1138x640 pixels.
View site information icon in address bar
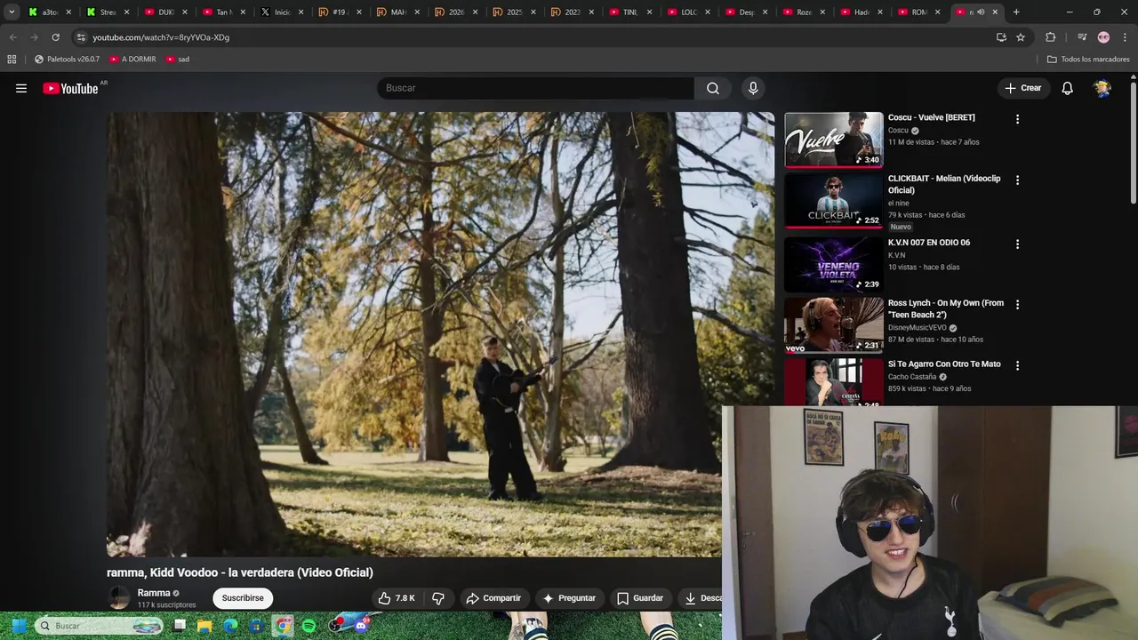(x=81, y=37)
